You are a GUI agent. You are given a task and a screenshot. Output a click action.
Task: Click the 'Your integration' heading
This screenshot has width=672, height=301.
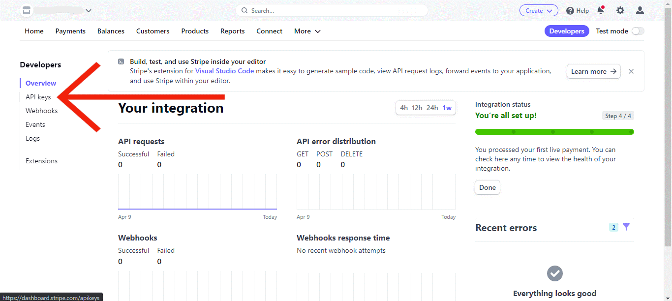pos(171,108)
